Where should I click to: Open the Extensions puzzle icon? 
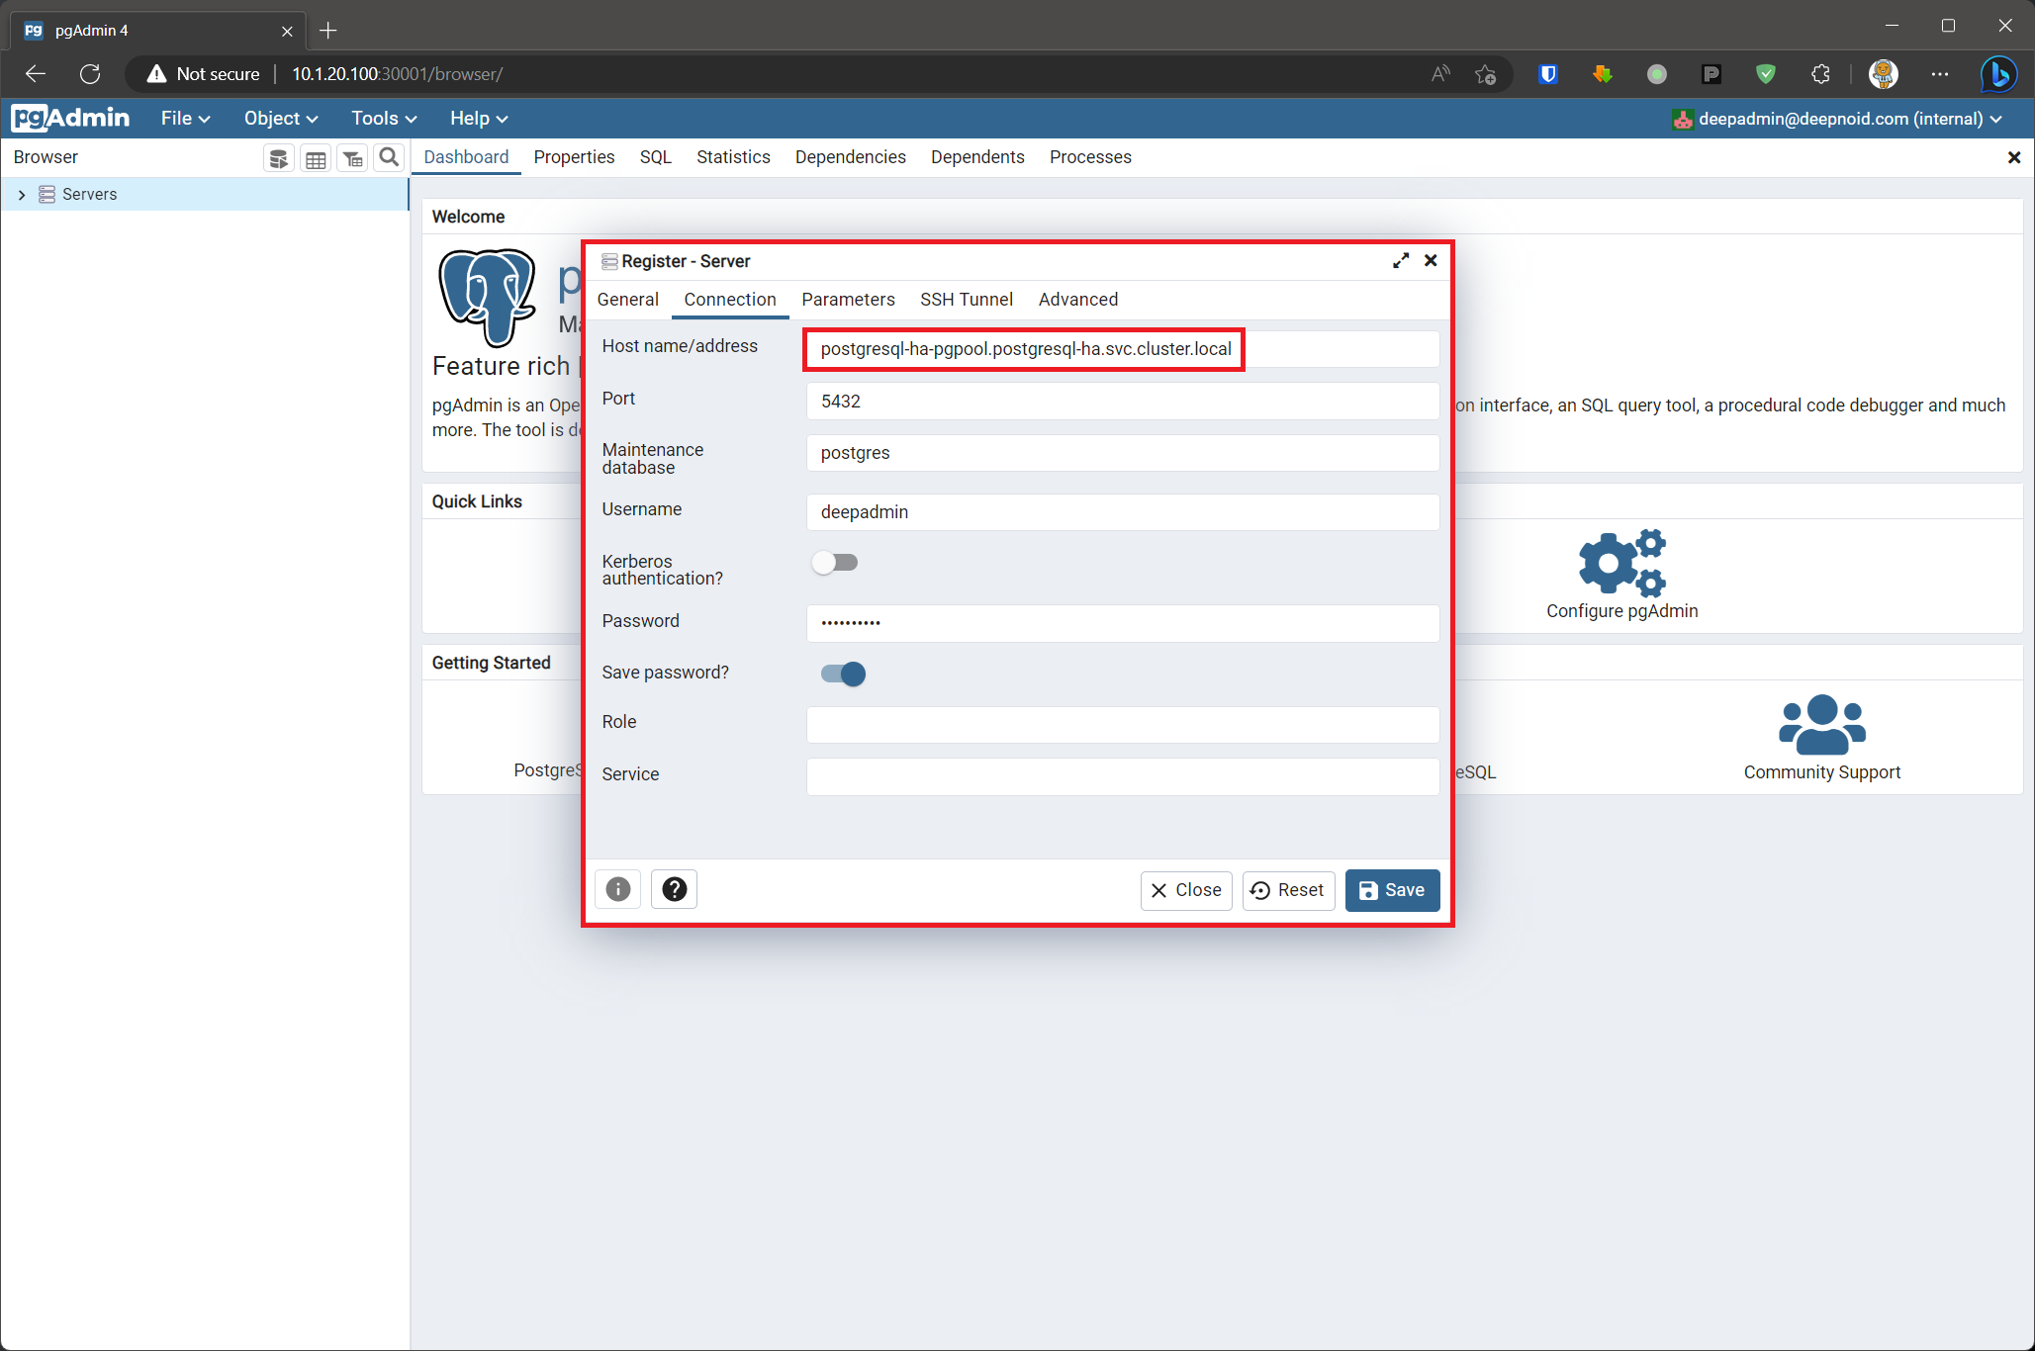[x=1820, y=74]
